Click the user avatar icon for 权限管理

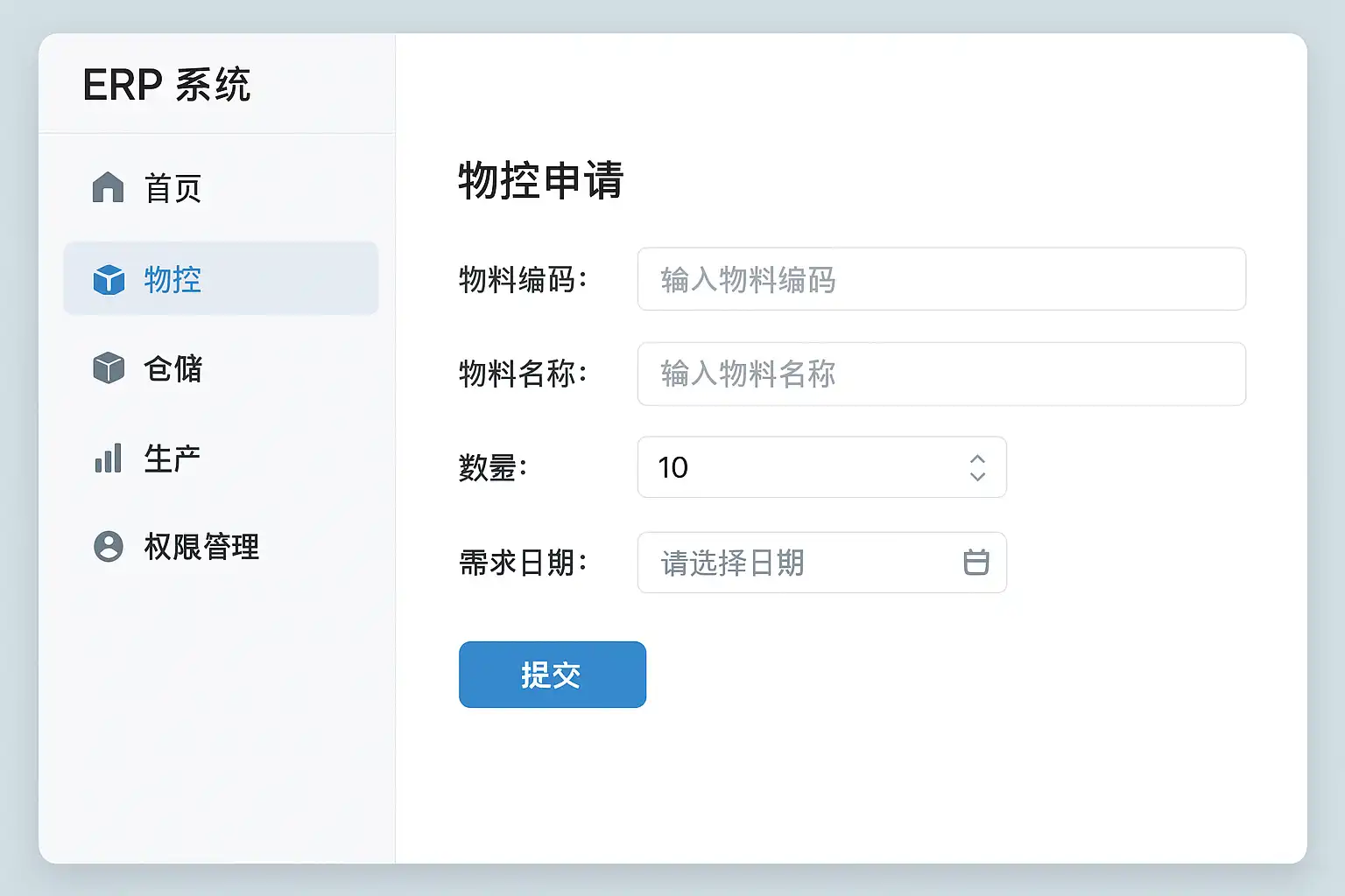[109, 546]
